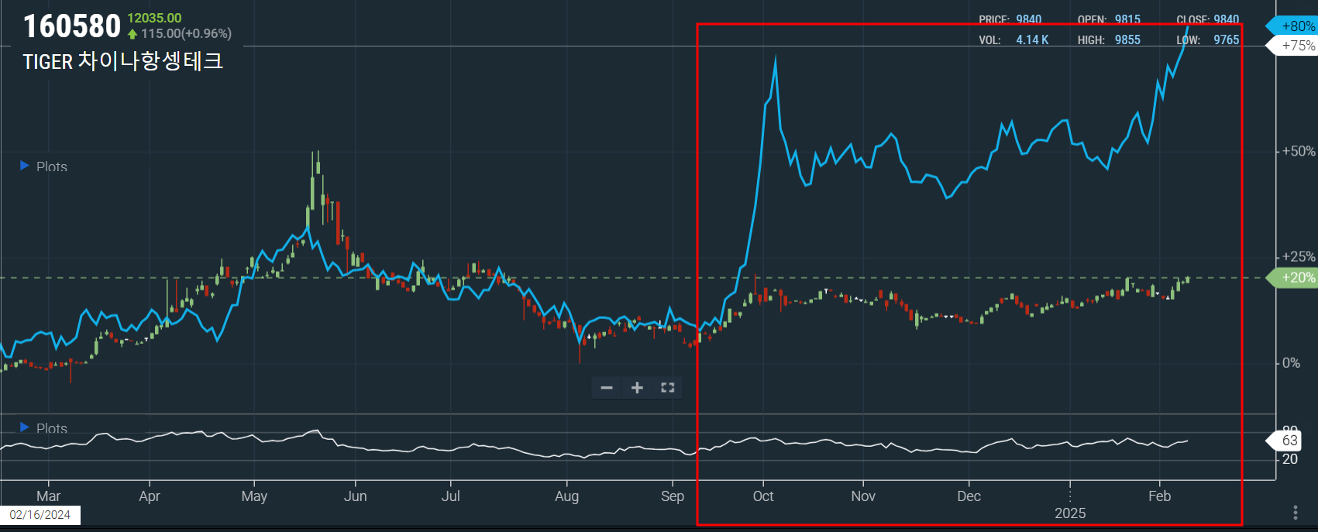
Task: Open the three-dot options menu
Action: point(1296,513)
